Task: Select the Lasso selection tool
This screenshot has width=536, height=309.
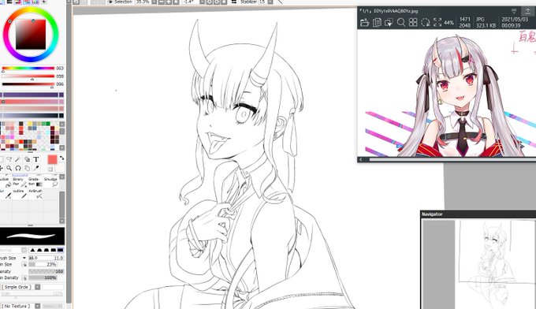Action: click(9, 159)
